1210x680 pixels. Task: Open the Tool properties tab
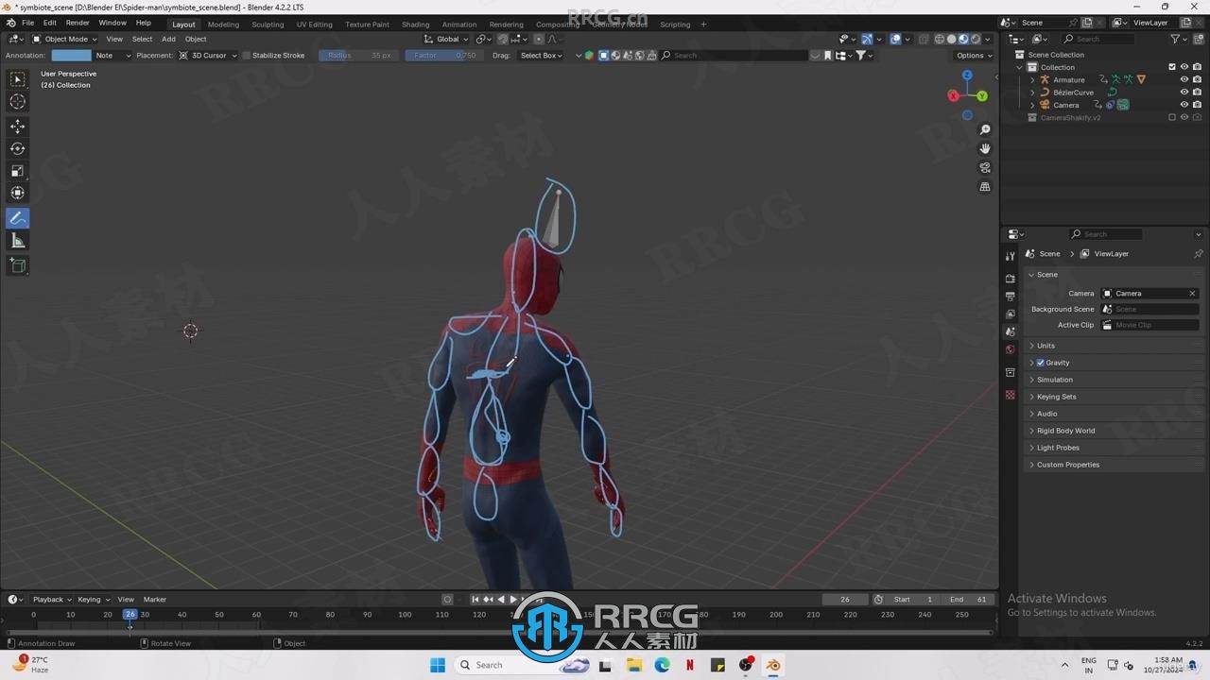pyautogui.click(x=1011, y=256)
